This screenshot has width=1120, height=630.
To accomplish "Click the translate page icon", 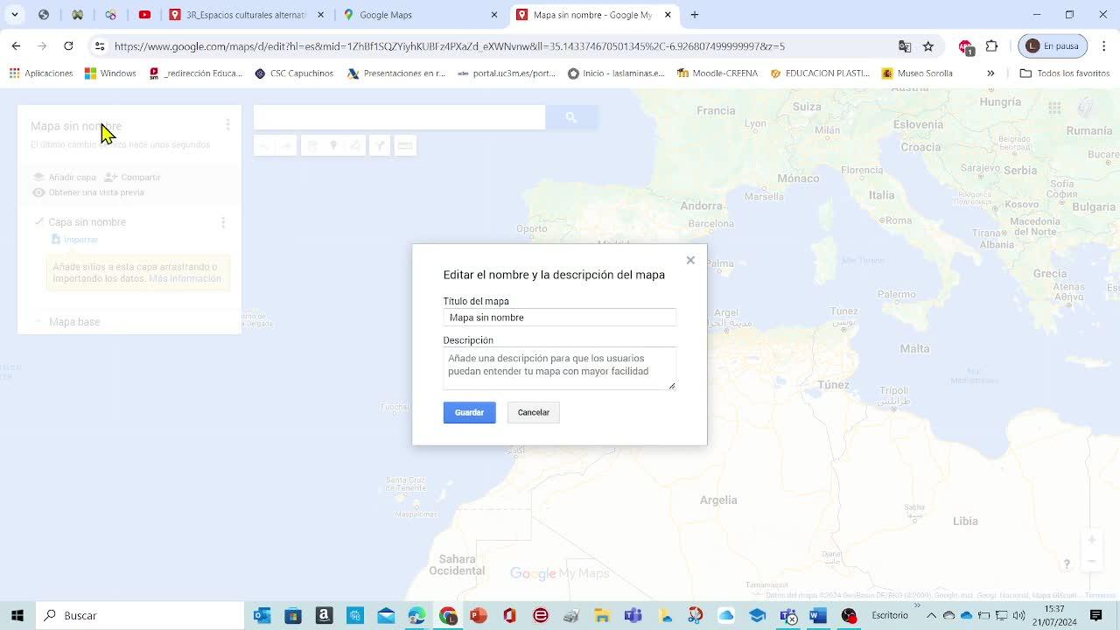I will (905, 46).
